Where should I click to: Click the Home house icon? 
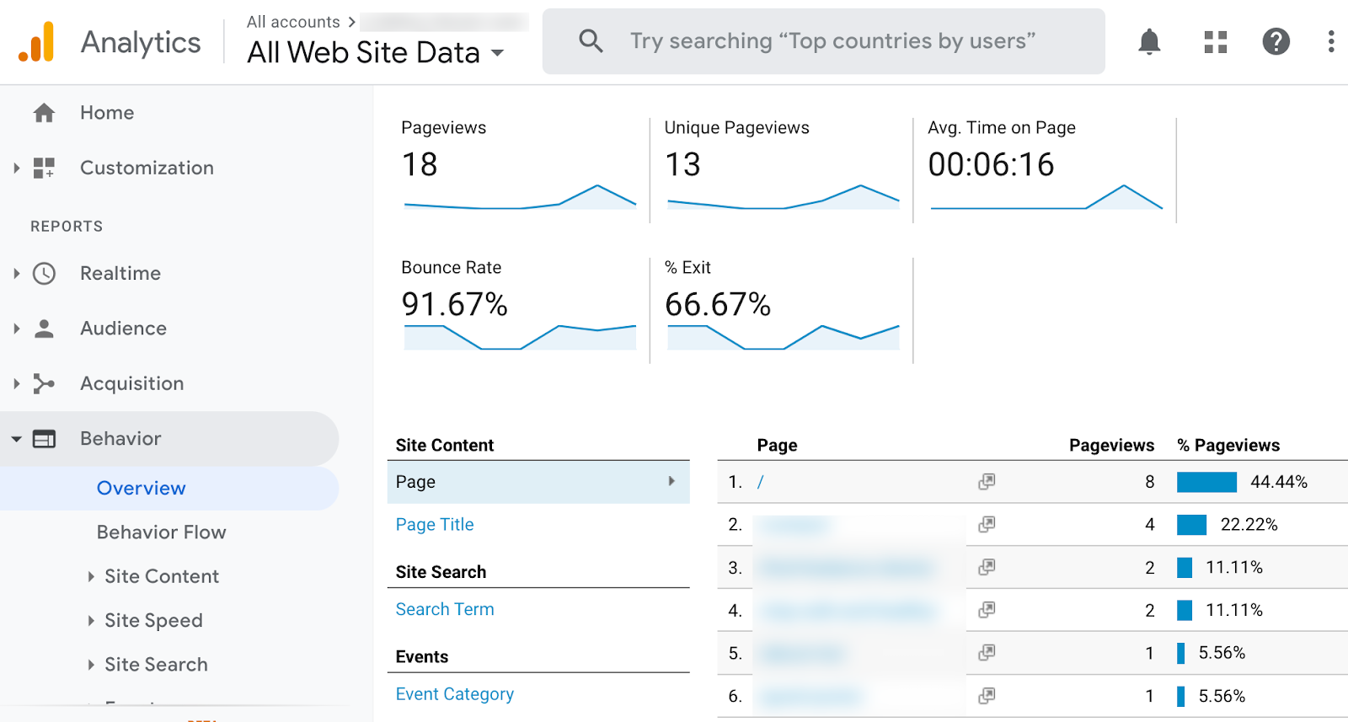(x=44, y=113)
